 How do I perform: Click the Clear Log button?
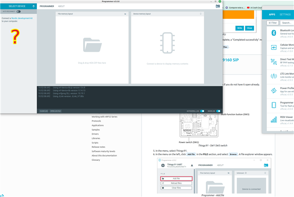pos(44,111)
